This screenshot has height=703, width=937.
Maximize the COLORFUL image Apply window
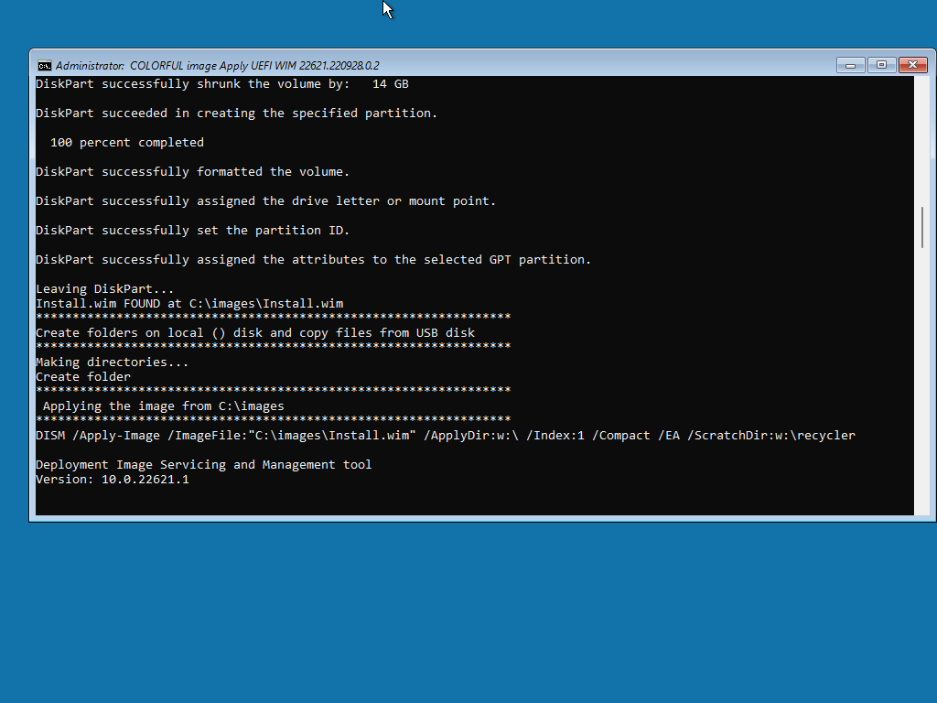tap(881, 65)
